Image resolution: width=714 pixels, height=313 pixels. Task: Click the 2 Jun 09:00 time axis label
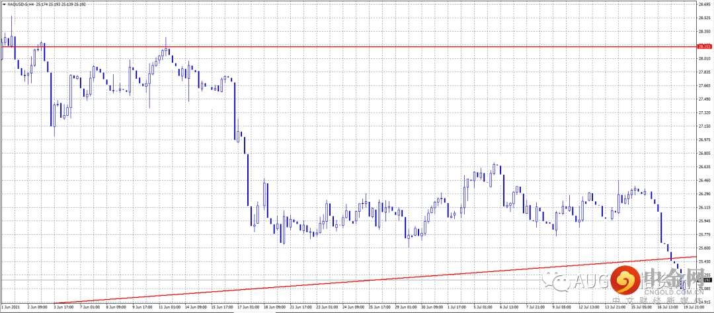[x=38, y=308]
